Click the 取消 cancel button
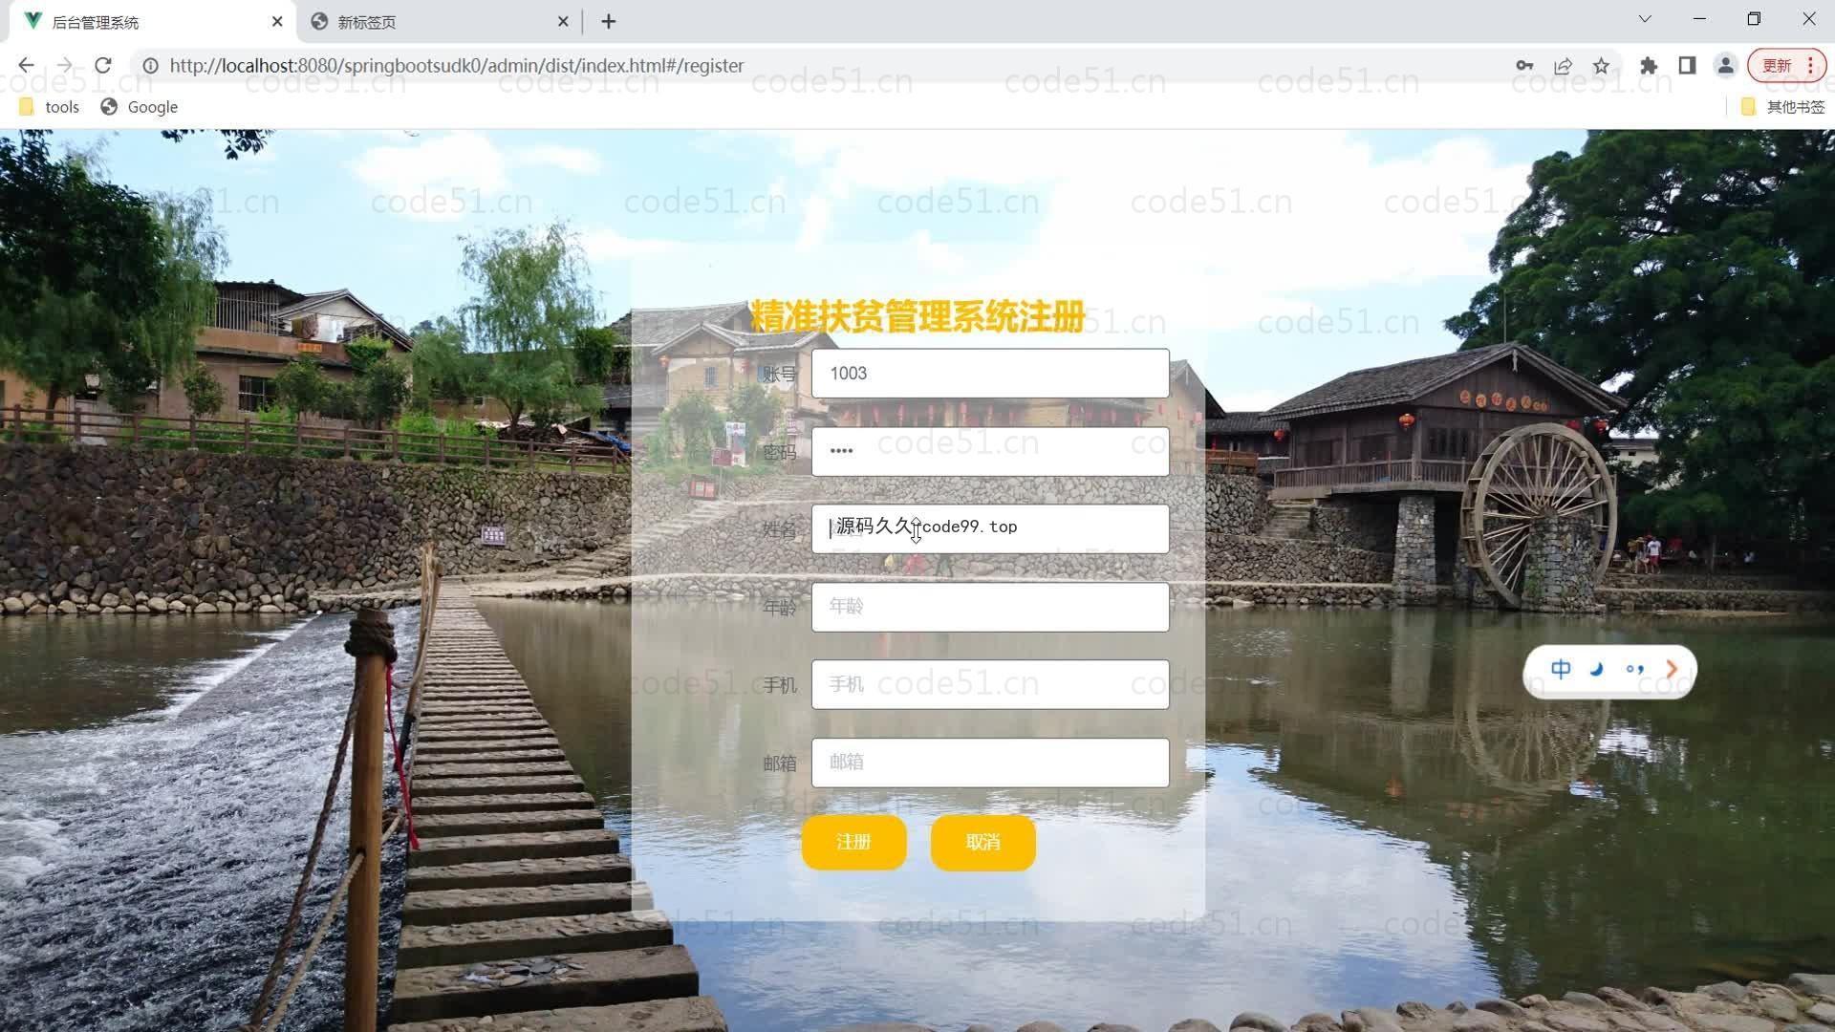 pos(982,842)
